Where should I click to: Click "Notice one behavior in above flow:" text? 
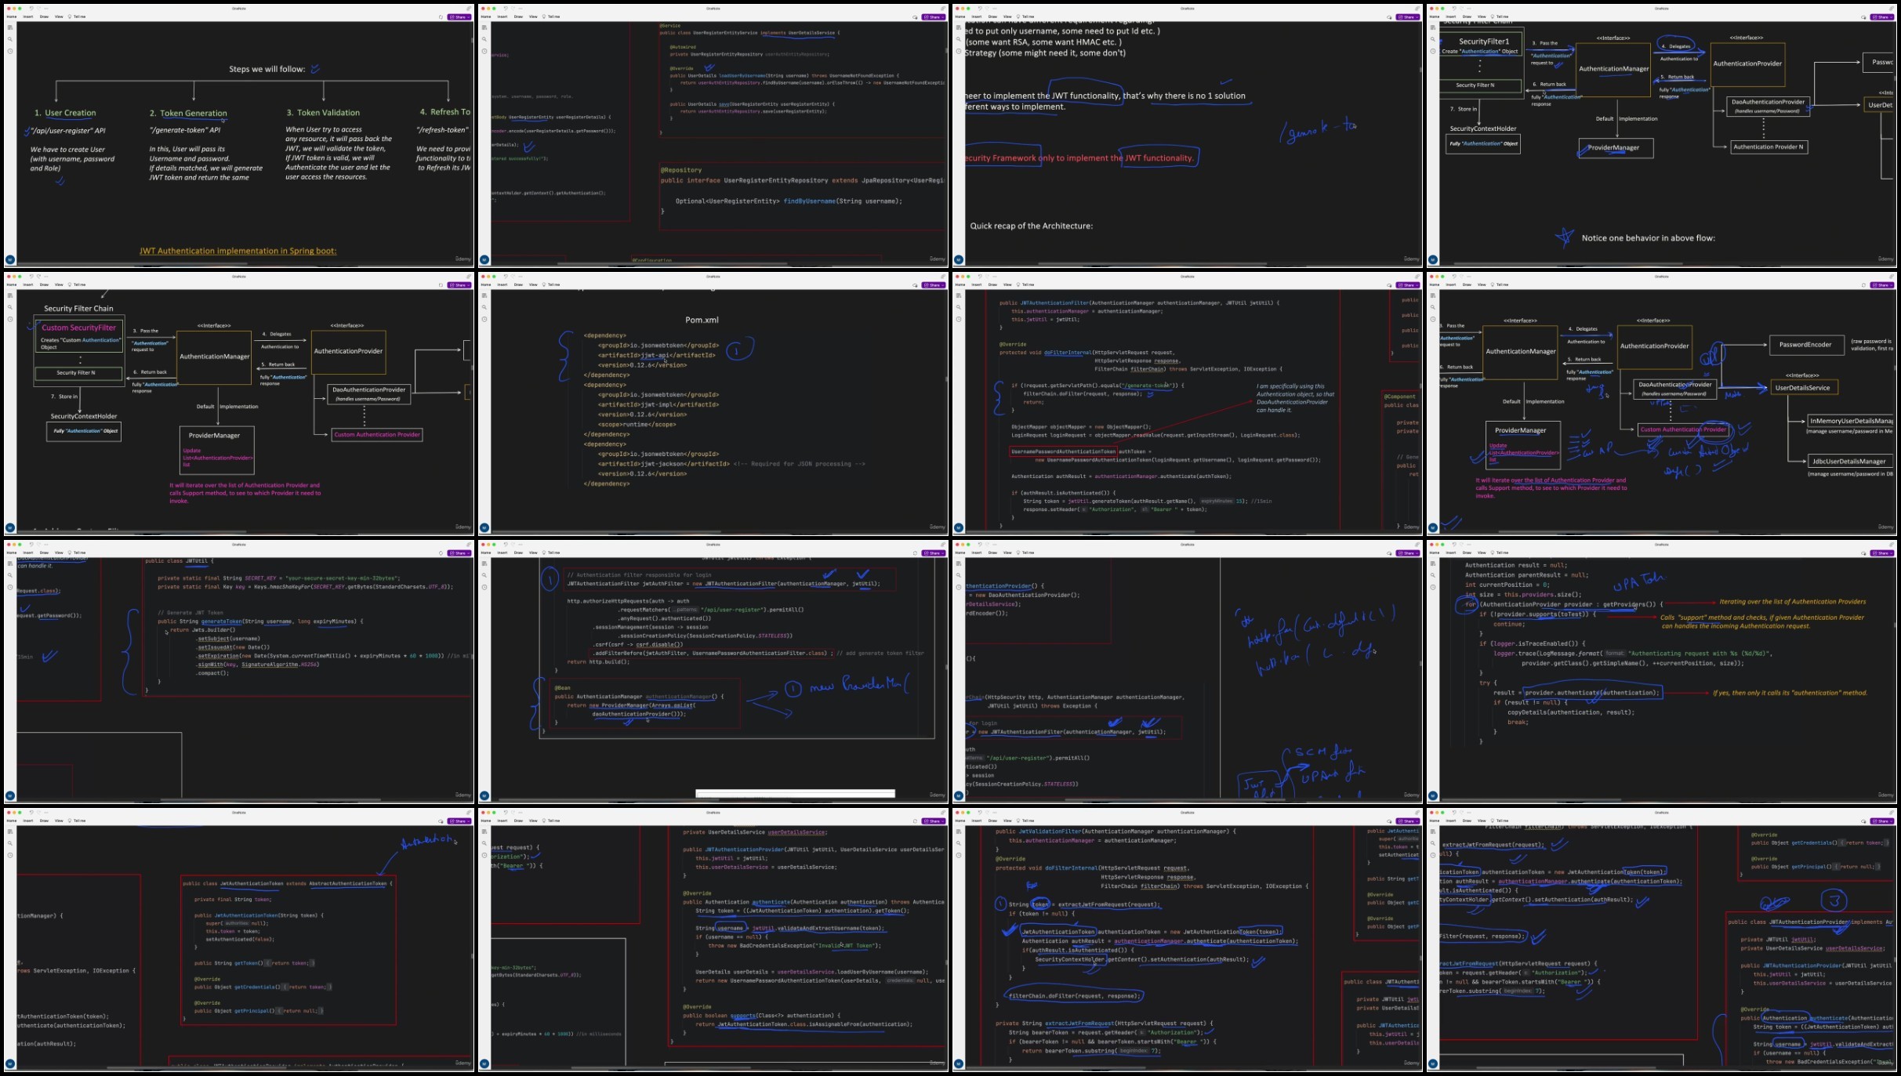[x=1648, y=237]
